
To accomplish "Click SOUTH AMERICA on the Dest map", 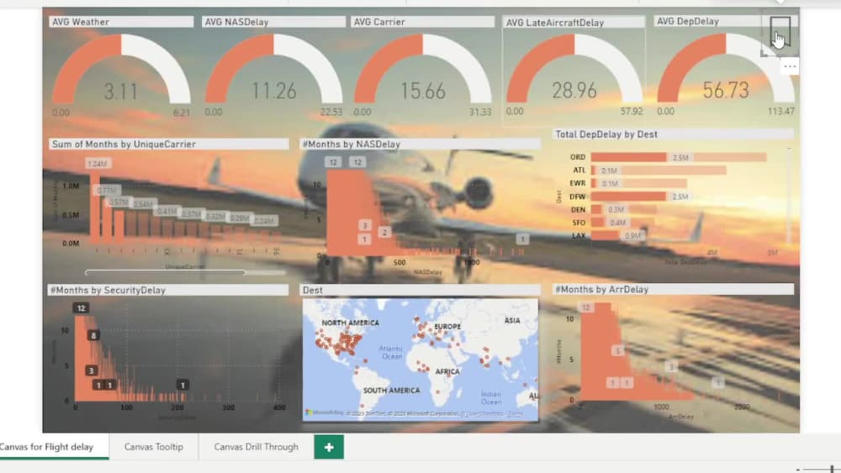I will click(x=392, y=391).
